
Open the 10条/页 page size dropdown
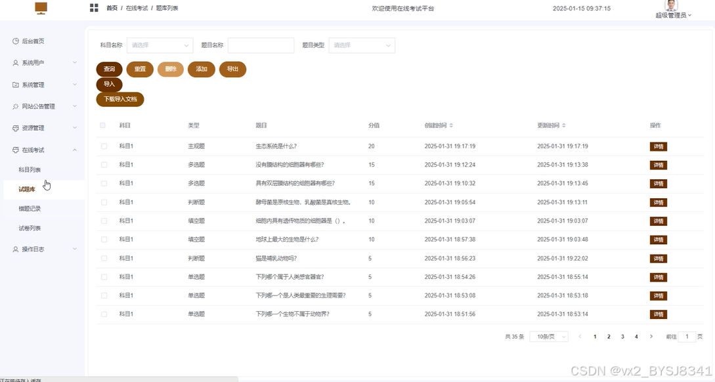coord(549,337)
